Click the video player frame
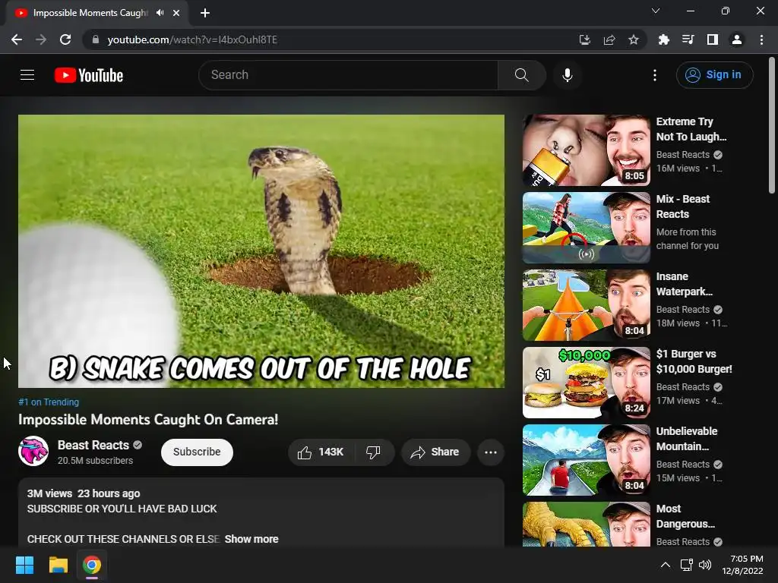The image size is (778, 583). pos(261,251)
